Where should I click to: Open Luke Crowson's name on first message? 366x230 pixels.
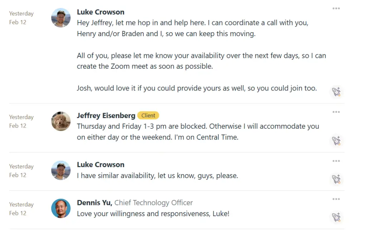[100, 12]
